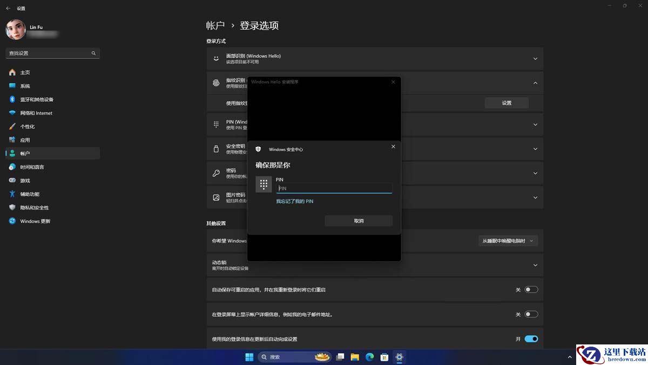
Task: Open 个性化 in the sidebar
Action: coord(52,127)
